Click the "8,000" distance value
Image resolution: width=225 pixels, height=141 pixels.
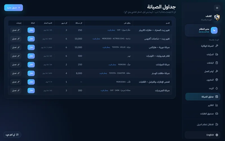coord(79,73)
